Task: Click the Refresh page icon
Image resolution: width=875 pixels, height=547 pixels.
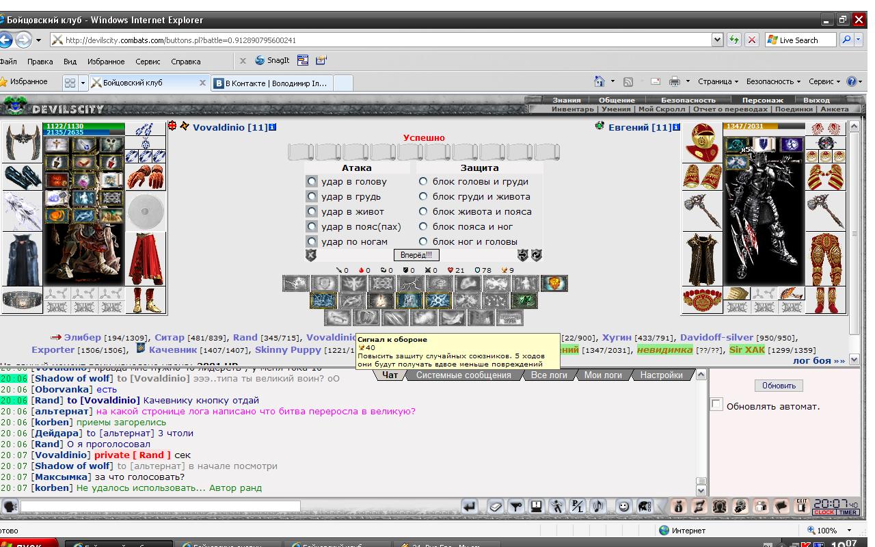Action: pos(734,40)
